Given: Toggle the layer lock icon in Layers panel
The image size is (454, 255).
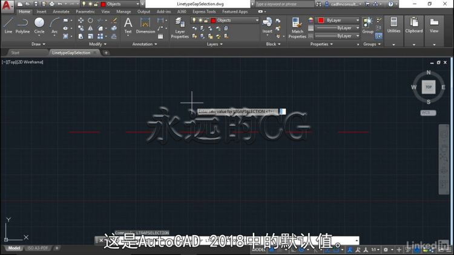Looking at the screenshot, I should [206, 20].
